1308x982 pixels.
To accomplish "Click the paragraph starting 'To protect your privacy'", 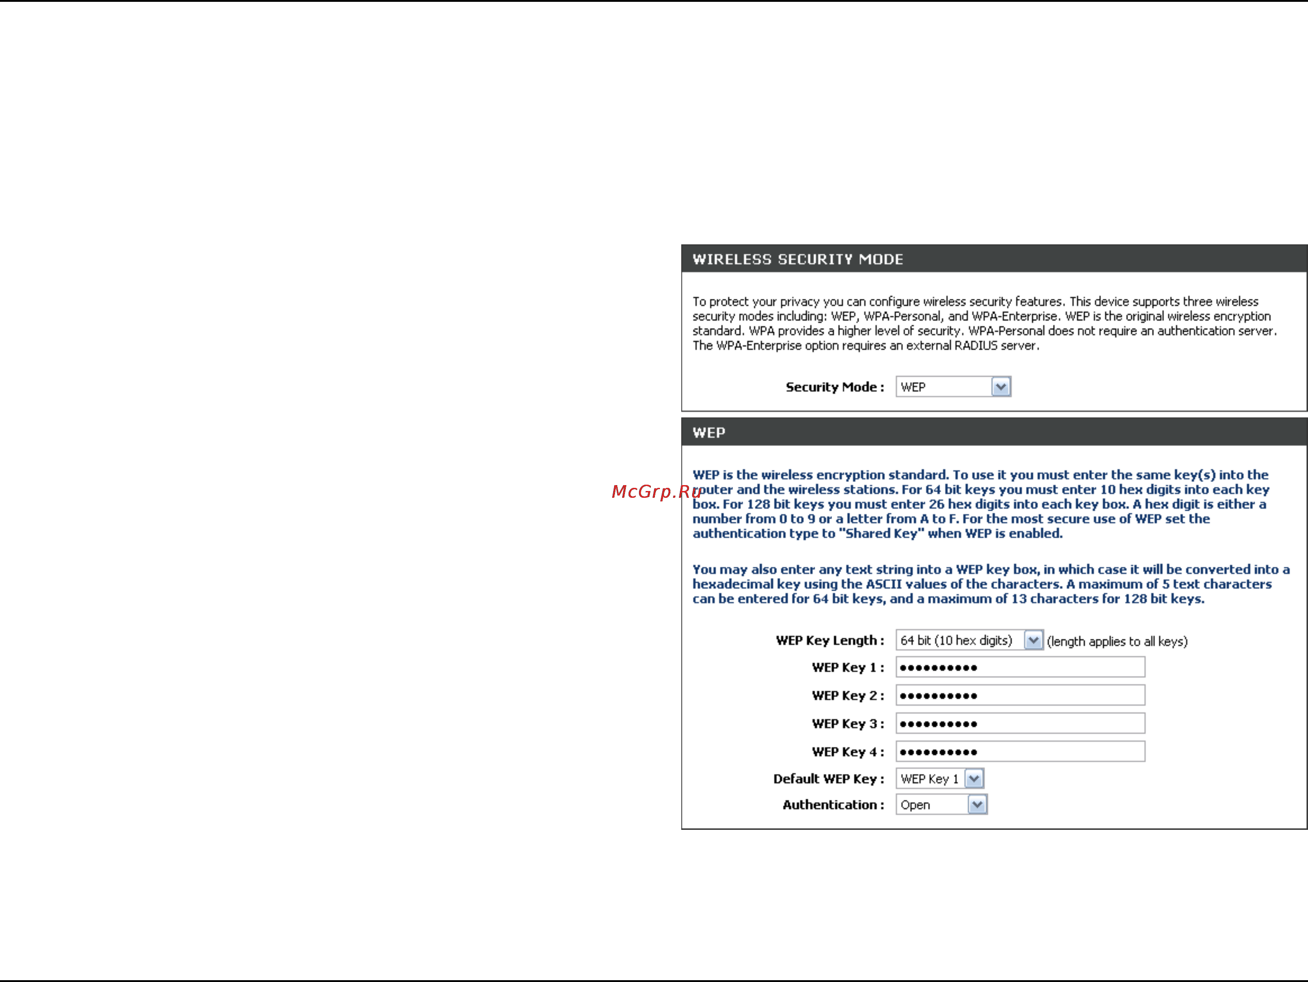I will (985, 323).
